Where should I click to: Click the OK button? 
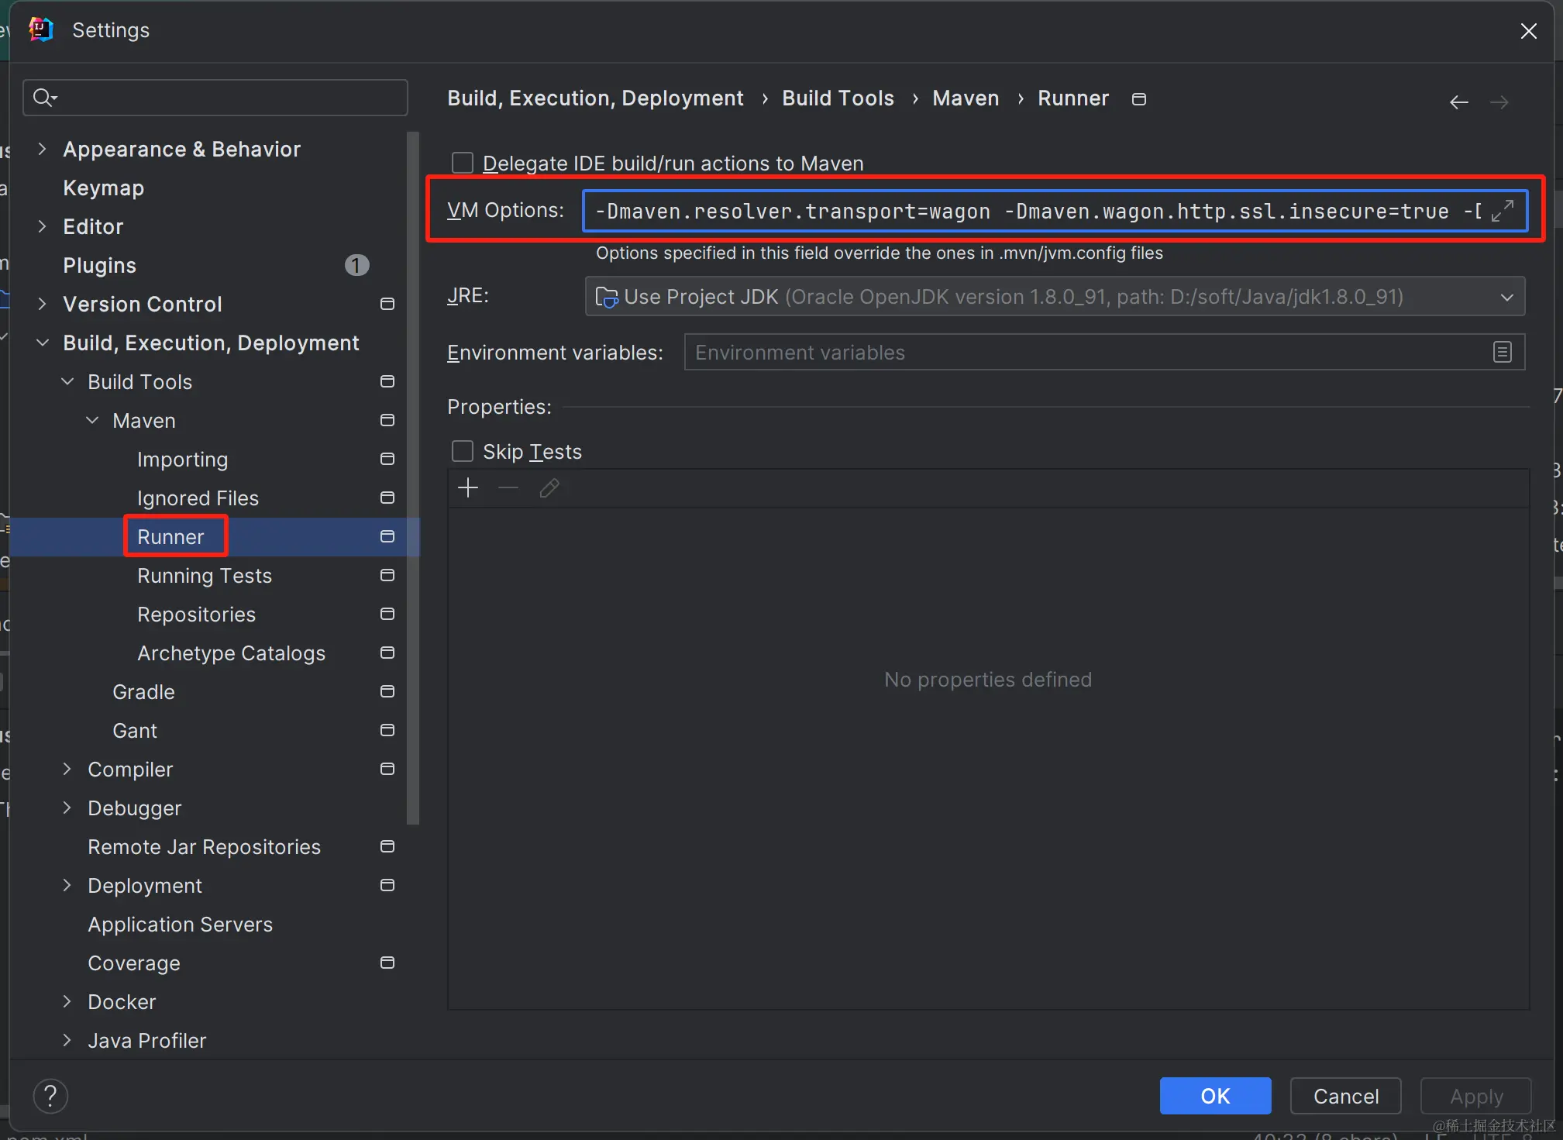coord(1215,1096)
